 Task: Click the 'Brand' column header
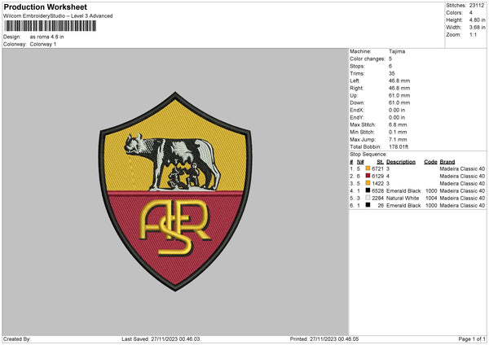pos(447,162)
